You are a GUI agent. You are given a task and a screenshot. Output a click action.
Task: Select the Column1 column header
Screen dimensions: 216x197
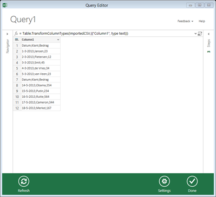coord(41,40)
